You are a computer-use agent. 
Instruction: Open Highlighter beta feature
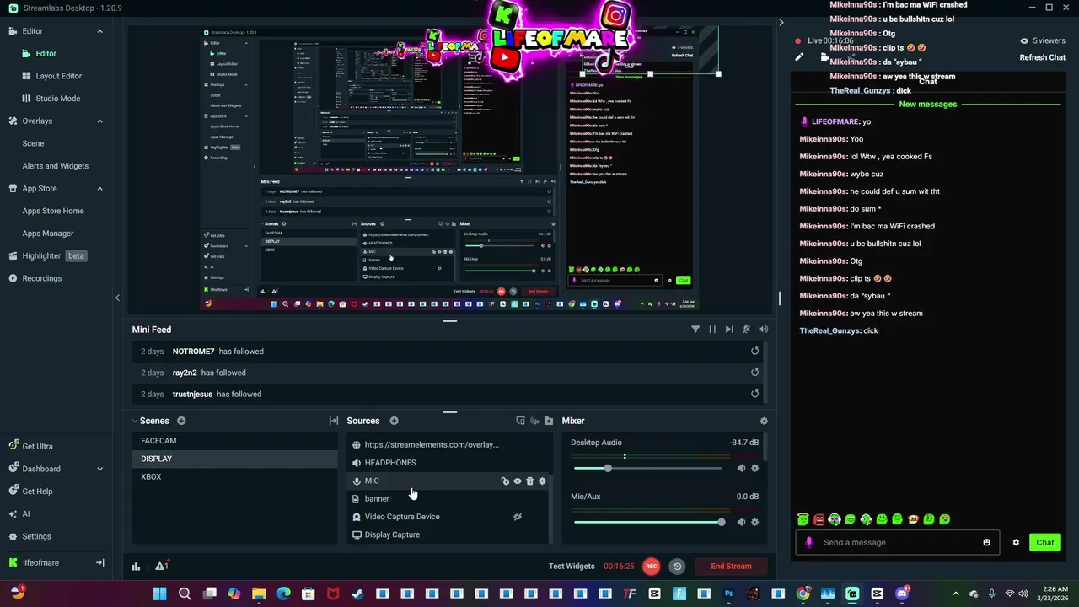coord(41,255)
